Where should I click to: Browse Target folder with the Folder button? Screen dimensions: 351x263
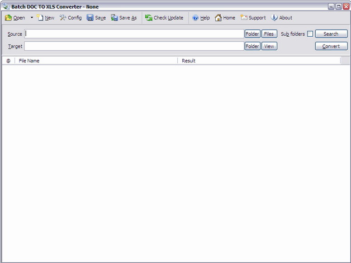252,46
